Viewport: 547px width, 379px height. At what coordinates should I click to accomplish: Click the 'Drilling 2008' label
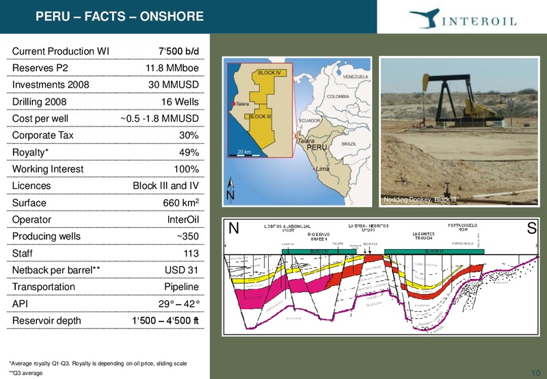[39, 102]
